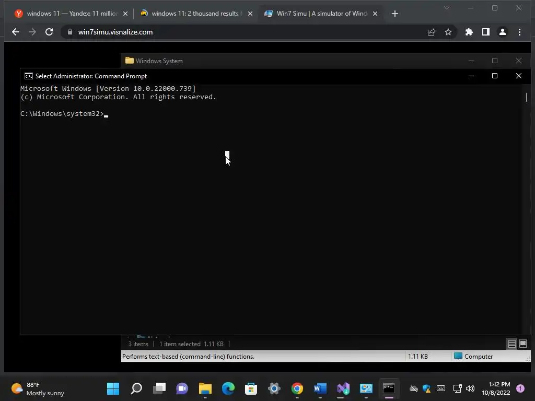The image size is (535, 401).
Task: Open notification center badge
Action: (x=520, y=388)
